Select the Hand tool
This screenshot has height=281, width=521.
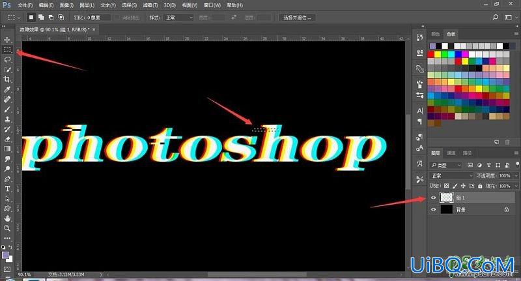tap(7, 218)
